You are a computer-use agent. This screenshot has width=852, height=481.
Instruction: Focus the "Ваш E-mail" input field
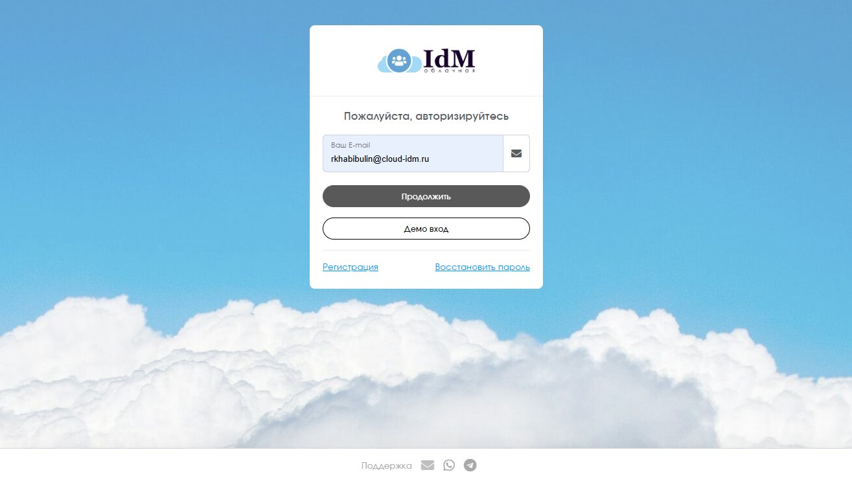coord(413,153)
